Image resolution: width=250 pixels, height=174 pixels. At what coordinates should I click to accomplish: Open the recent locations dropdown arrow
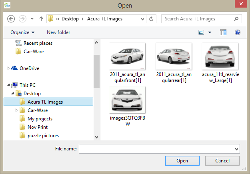32,19
